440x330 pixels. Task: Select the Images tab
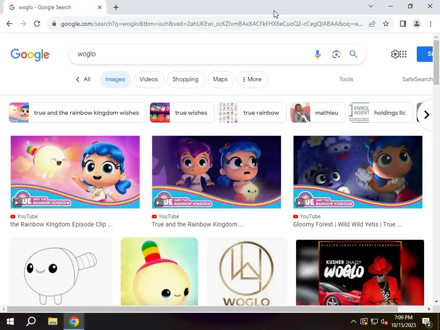115,79
